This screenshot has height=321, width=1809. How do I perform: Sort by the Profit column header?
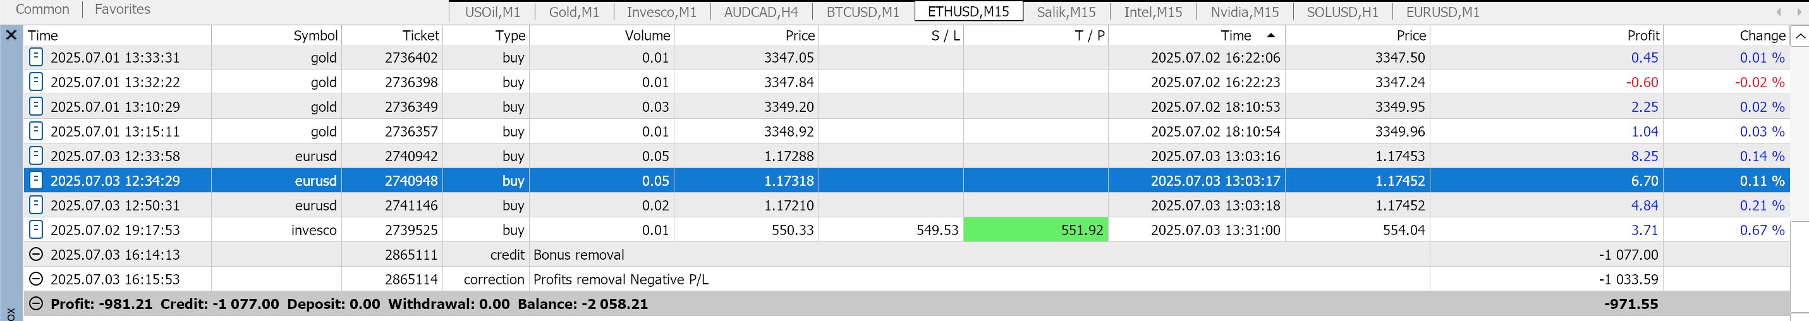tap(1643, 35)
